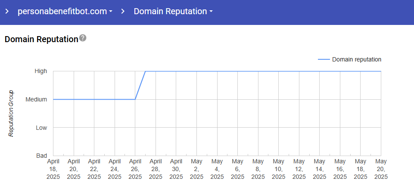Expand the personabenefitbot.com domain dropdown
This screenshot has width=414, height=193.
(x=65, y=12)
